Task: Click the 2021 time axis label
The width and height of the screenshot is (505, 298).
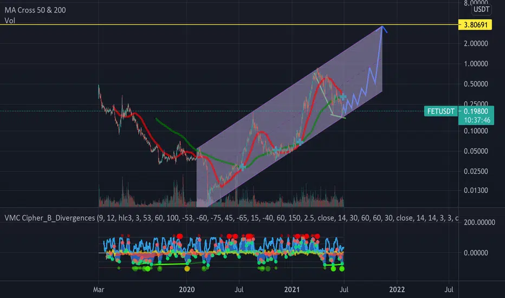Action: pyautogui.click(x=292, y=290)
